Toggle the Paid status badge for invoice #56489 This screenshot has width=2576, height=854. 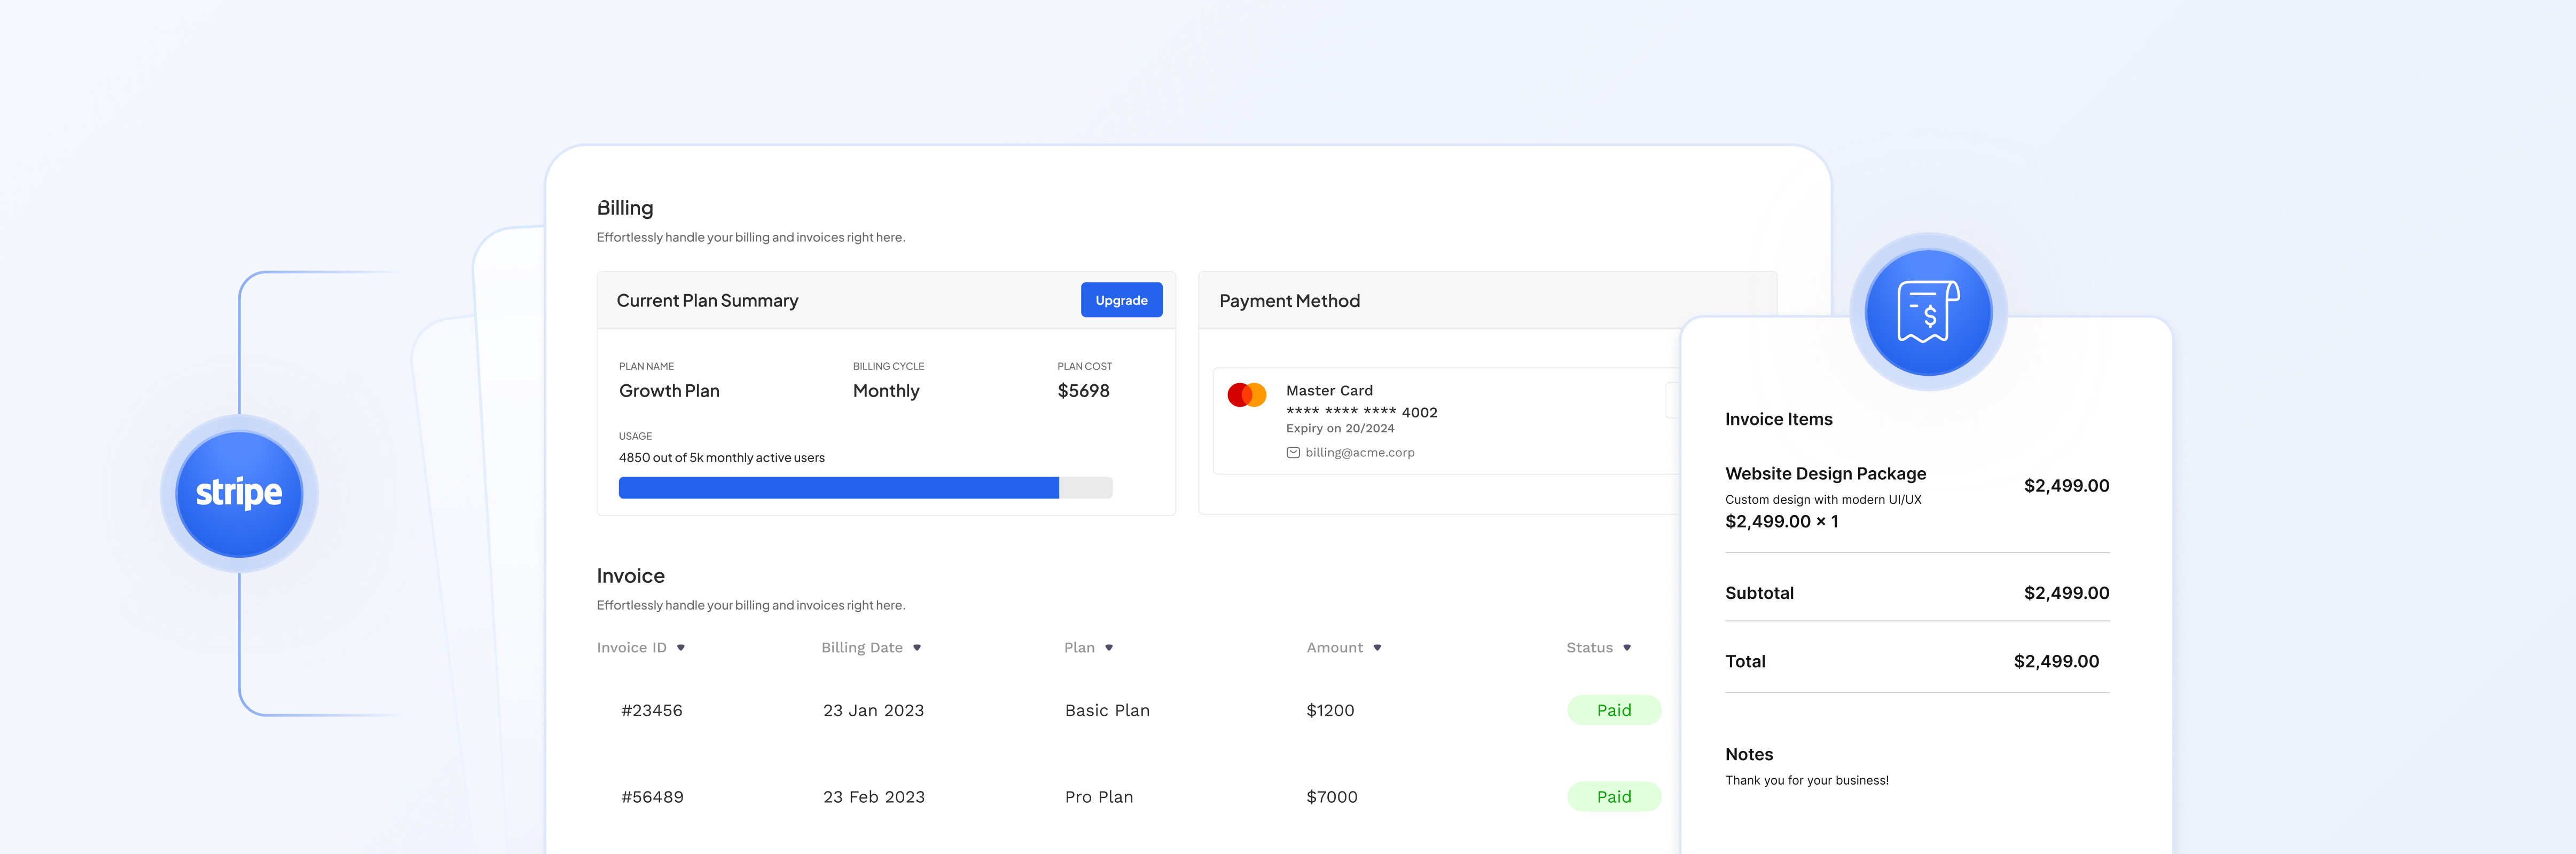1614,796
